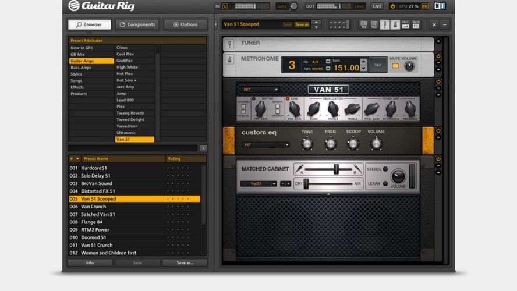Toggle Van 51 Crunch switch
Image resolution: width=517 pixels, height=291 pixels.
pyautogui.click(x=277, y=111)
